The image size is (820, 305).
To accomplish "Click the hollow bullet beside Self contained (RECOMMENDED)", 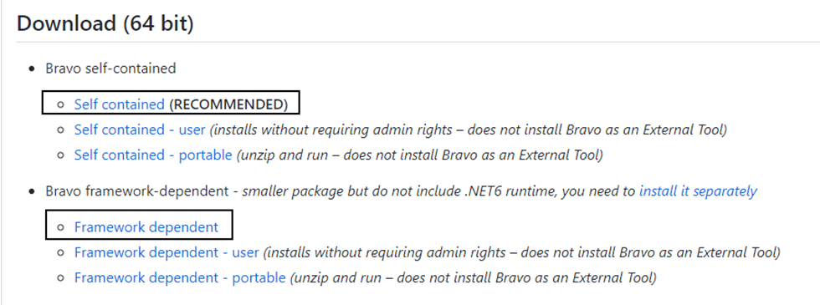I will click(x=61, y=105).
